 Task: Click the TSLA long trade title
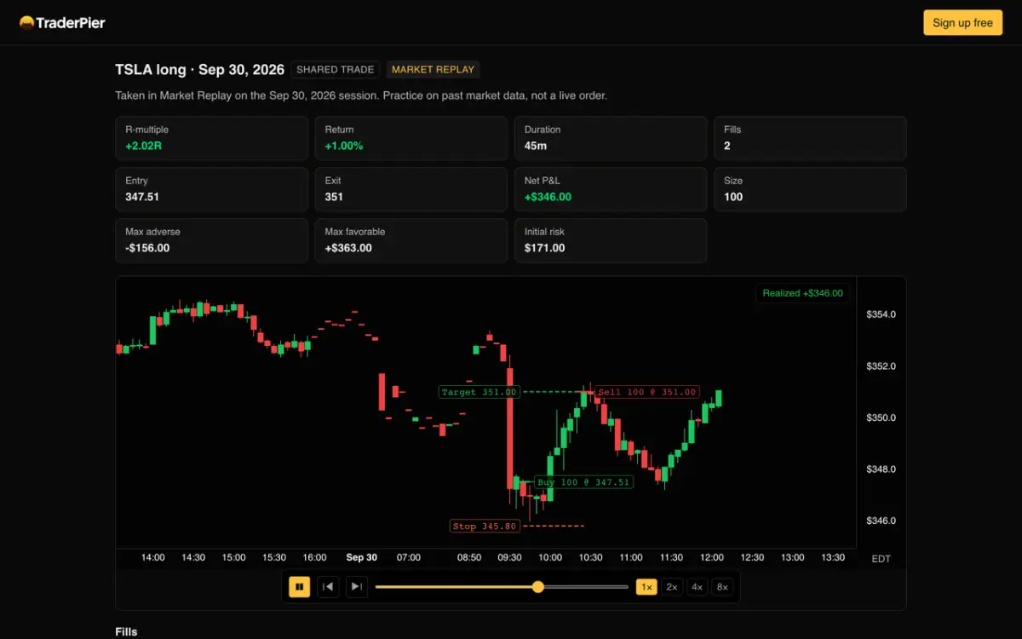(200, 70)
